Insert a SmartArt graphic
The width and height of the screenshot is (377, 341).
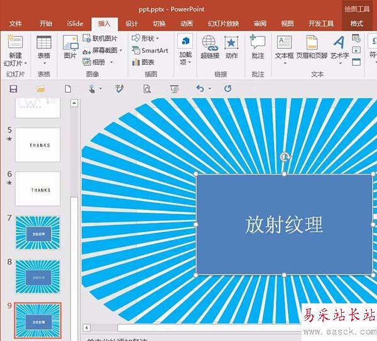pyautogui.click(x=150, y=50)
